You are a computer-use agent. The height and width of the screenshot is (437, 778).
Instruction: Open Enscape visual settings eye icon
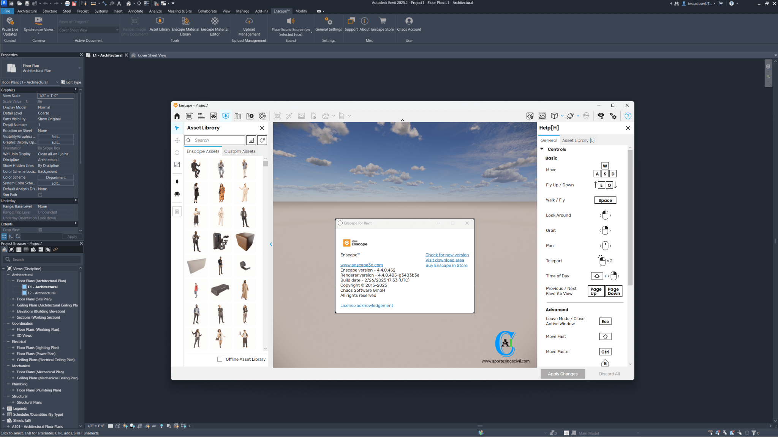(x=601, y=116)
